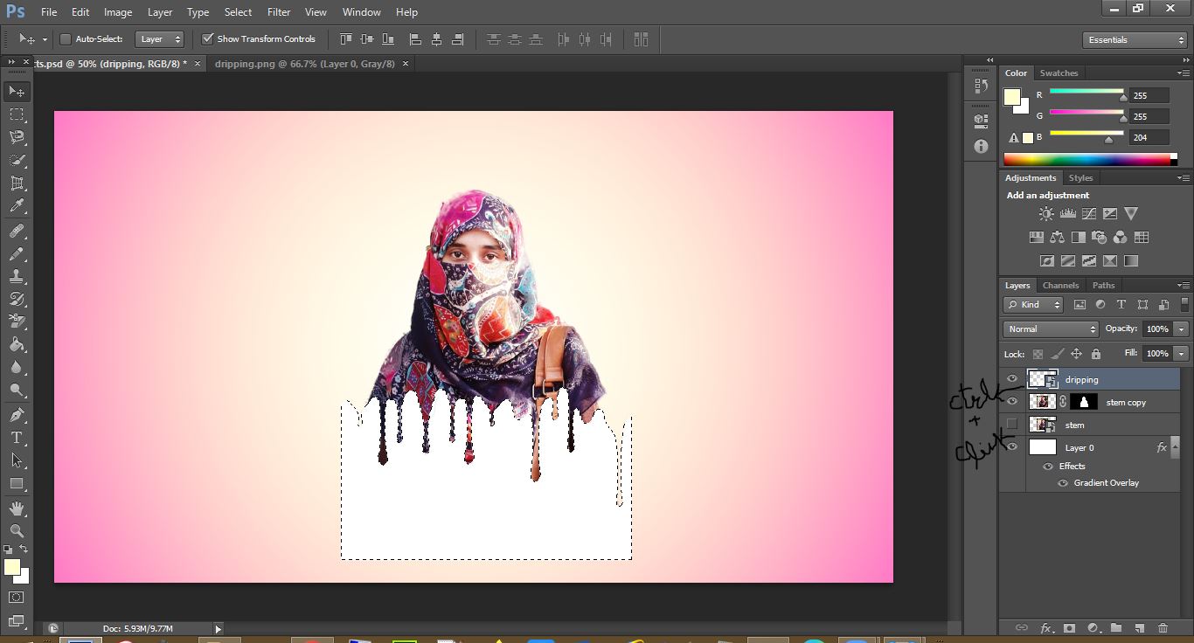Select the Type tool in toolbar
1194x643 pixels.
[x=16, y=437]
